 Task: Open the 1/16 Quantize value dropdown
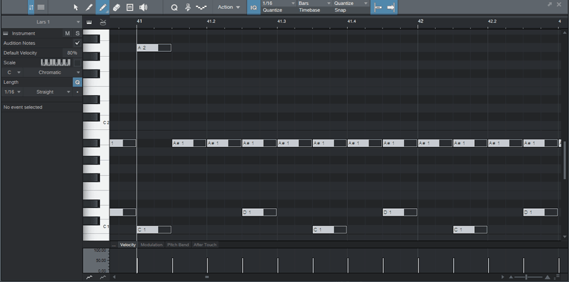pyautogui.click(x=278, y=3)
